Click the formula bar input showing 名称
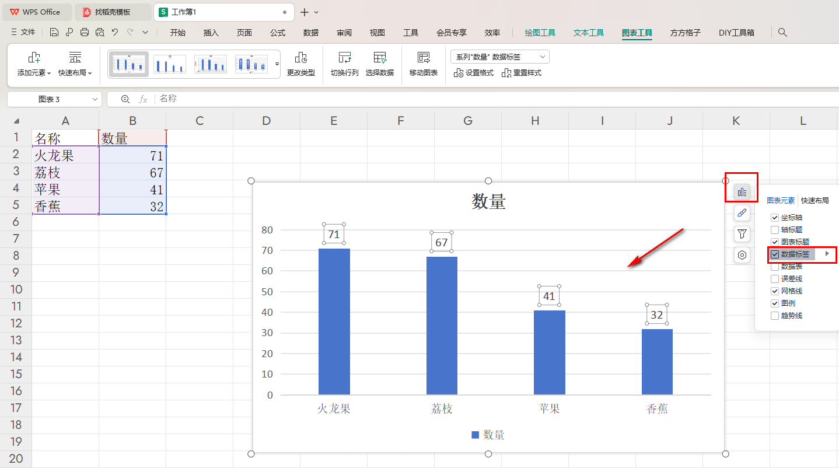 [x=496, y=99]
